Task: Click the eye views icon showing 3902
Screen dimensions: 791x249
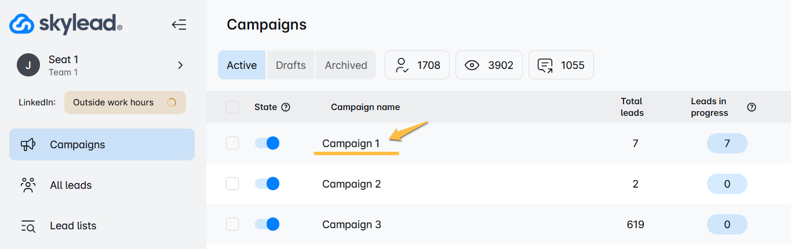Action: (472, 65)
